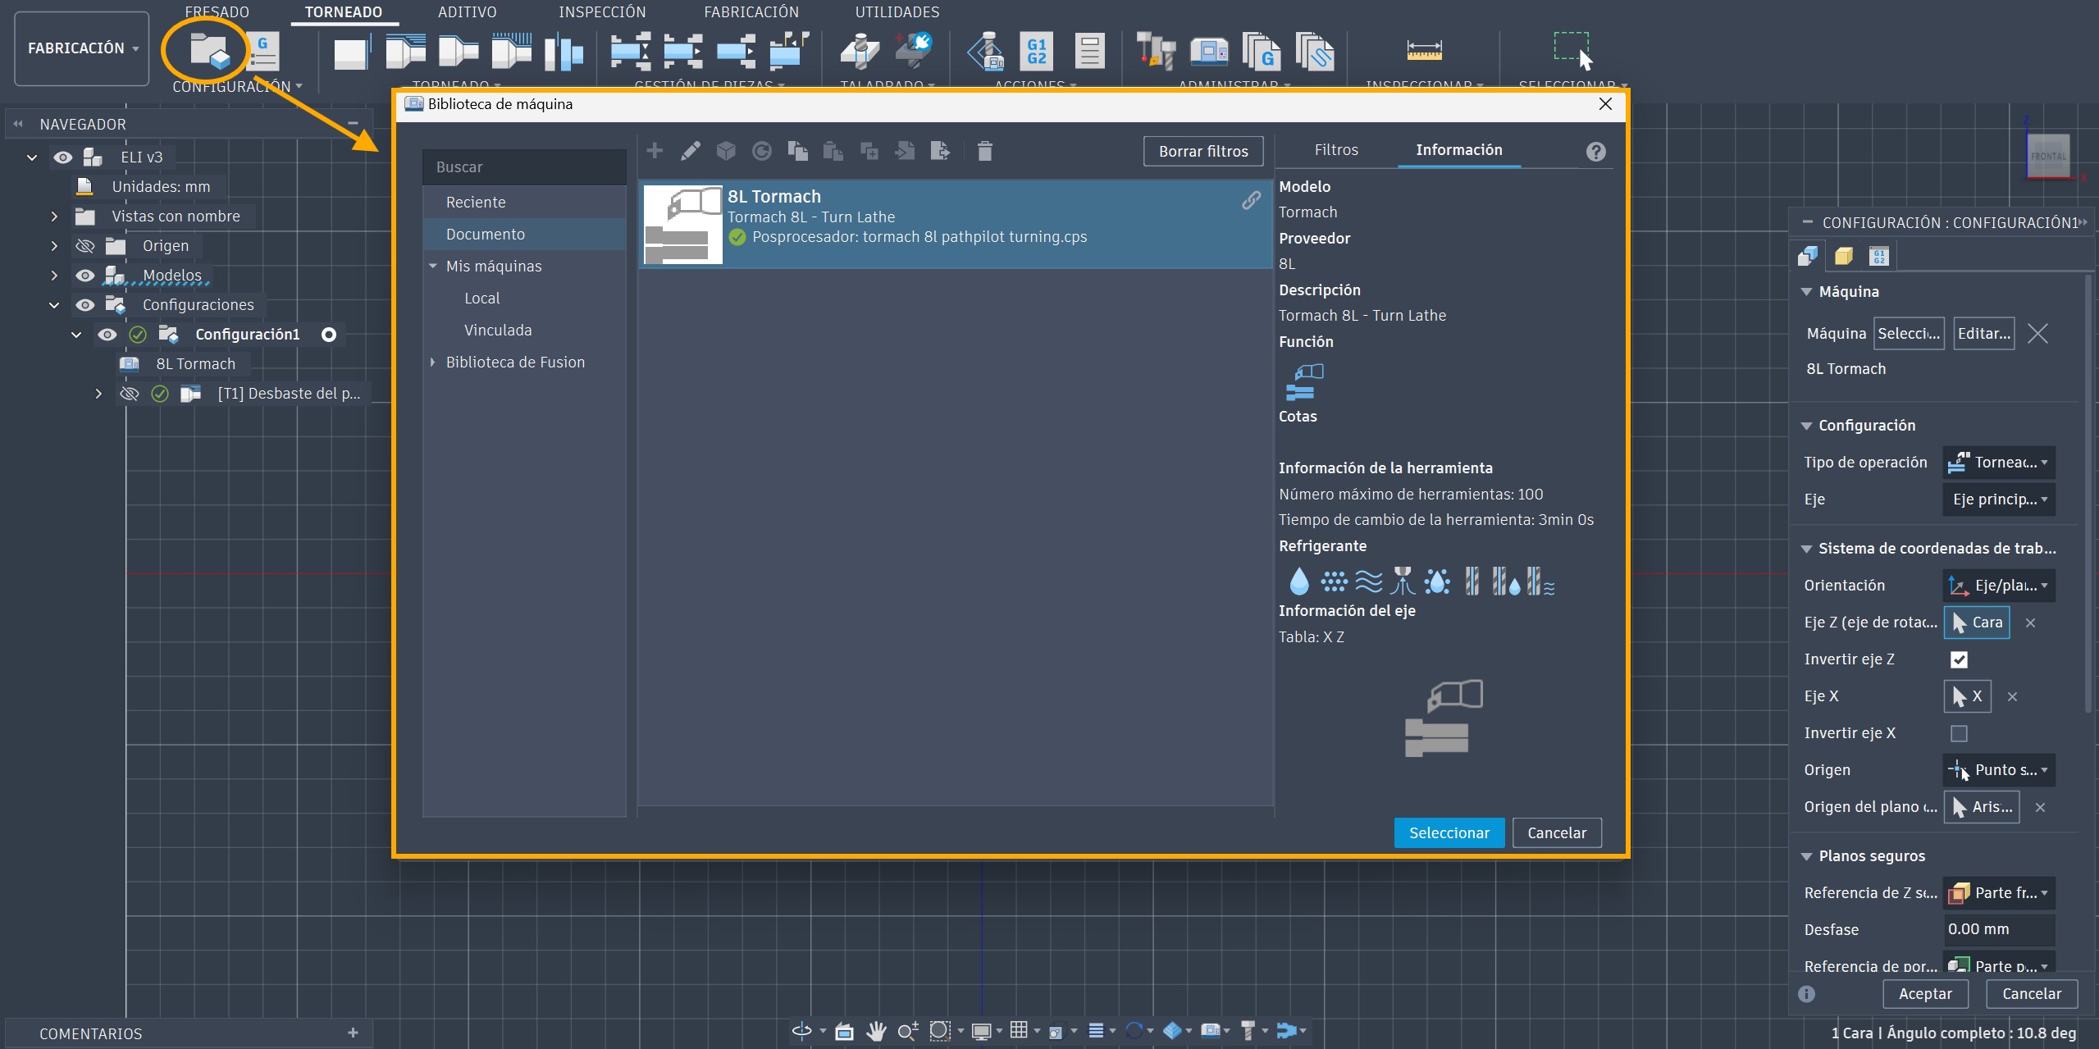2099x1049 pixels.
Task: Toggle the Configuraciones eye icon
Action: (85, 304)
